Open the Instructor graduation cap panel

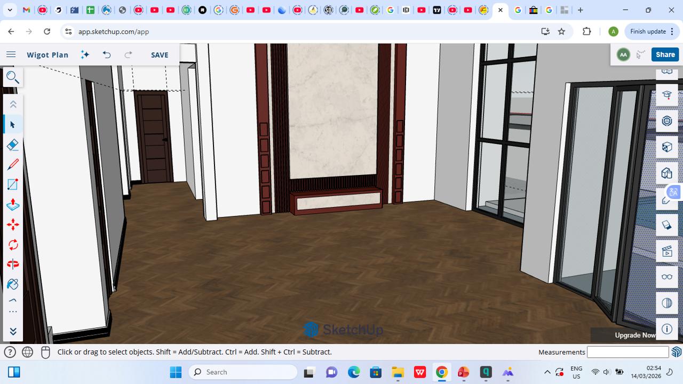666,95
